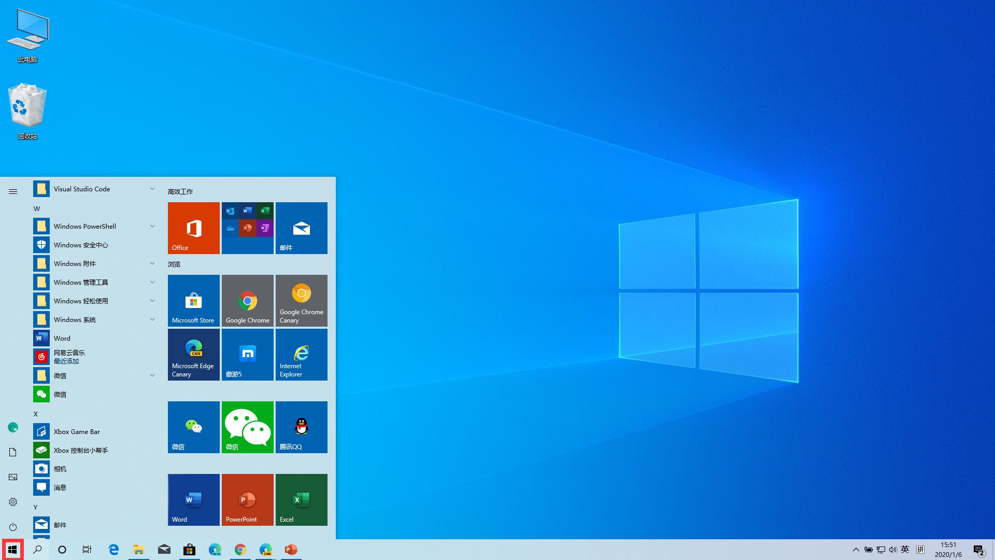
Task: Expand Windows PowerShell folder
Action: click(x=152, y=226)
